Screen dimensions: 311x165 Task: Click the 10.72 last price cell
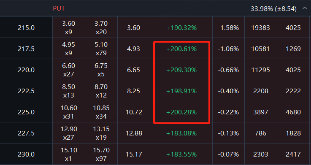pos(134,112)
